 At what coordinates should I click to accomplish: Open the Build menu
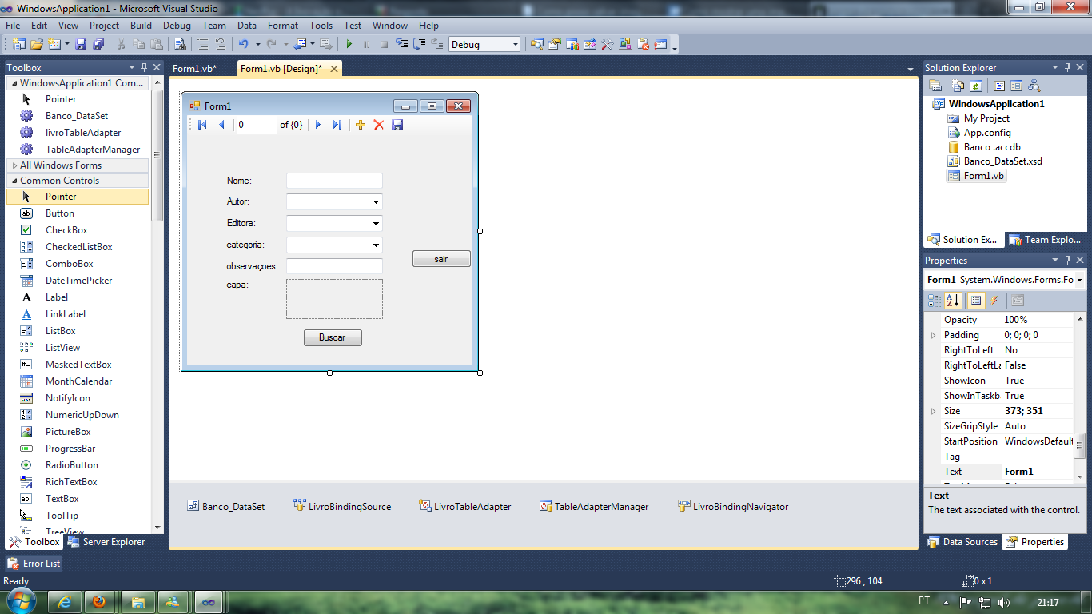(x=141, y=26)
